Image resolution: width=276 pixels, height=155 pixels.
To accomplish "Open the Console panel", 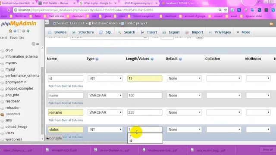I will pyautogui.click(x=54, y=138).
